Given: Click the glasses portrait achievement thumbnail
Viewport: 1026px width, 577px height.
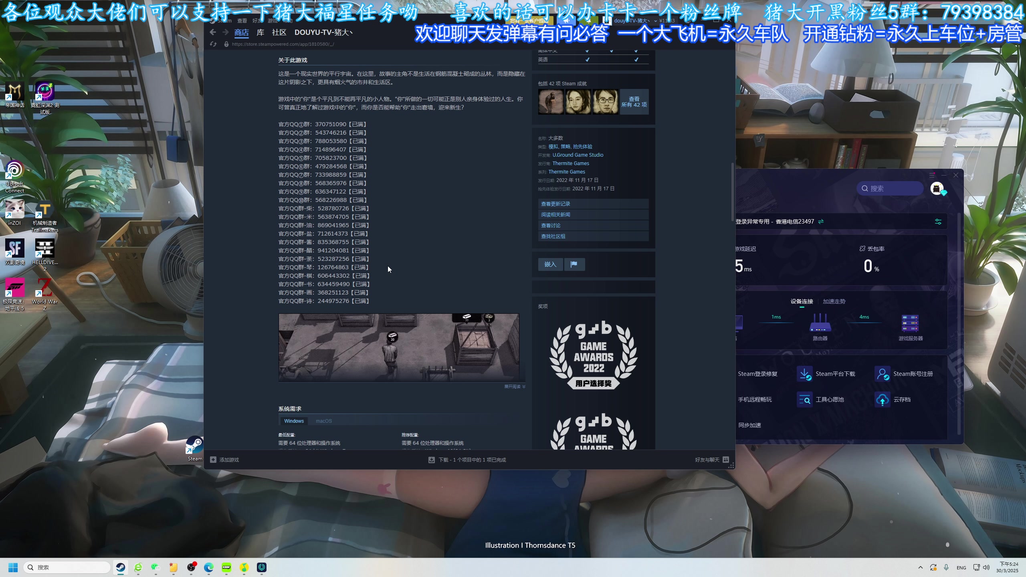Looking at the screenshot, I should click(x=605, y=102).
